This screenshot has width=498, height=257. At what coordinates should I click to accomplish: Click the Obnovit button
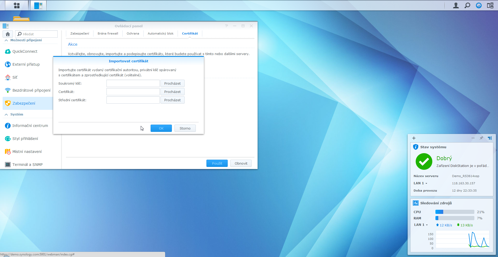pyautogui.click(x=241, y=163)
